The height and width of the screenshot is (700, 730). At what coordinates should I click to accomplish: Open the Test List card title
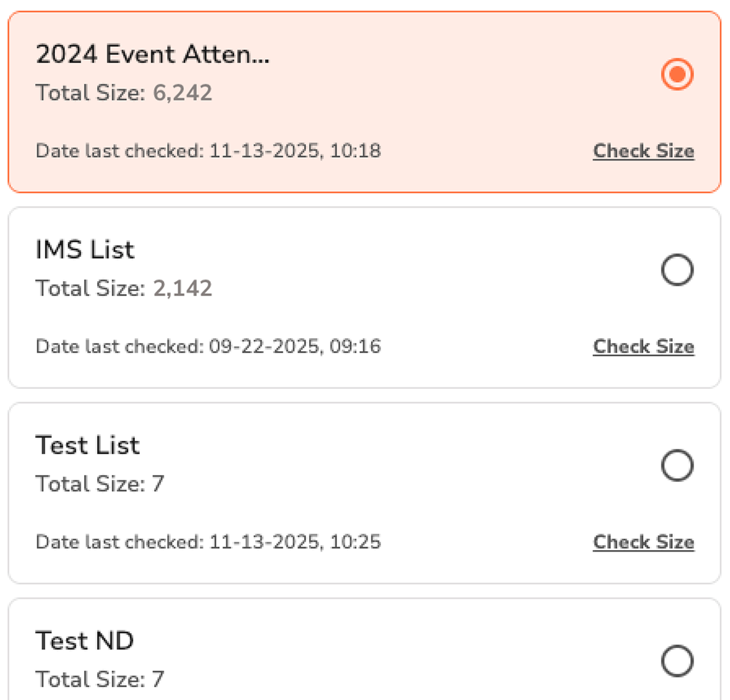pyautogui.click(x=88, y=445)
